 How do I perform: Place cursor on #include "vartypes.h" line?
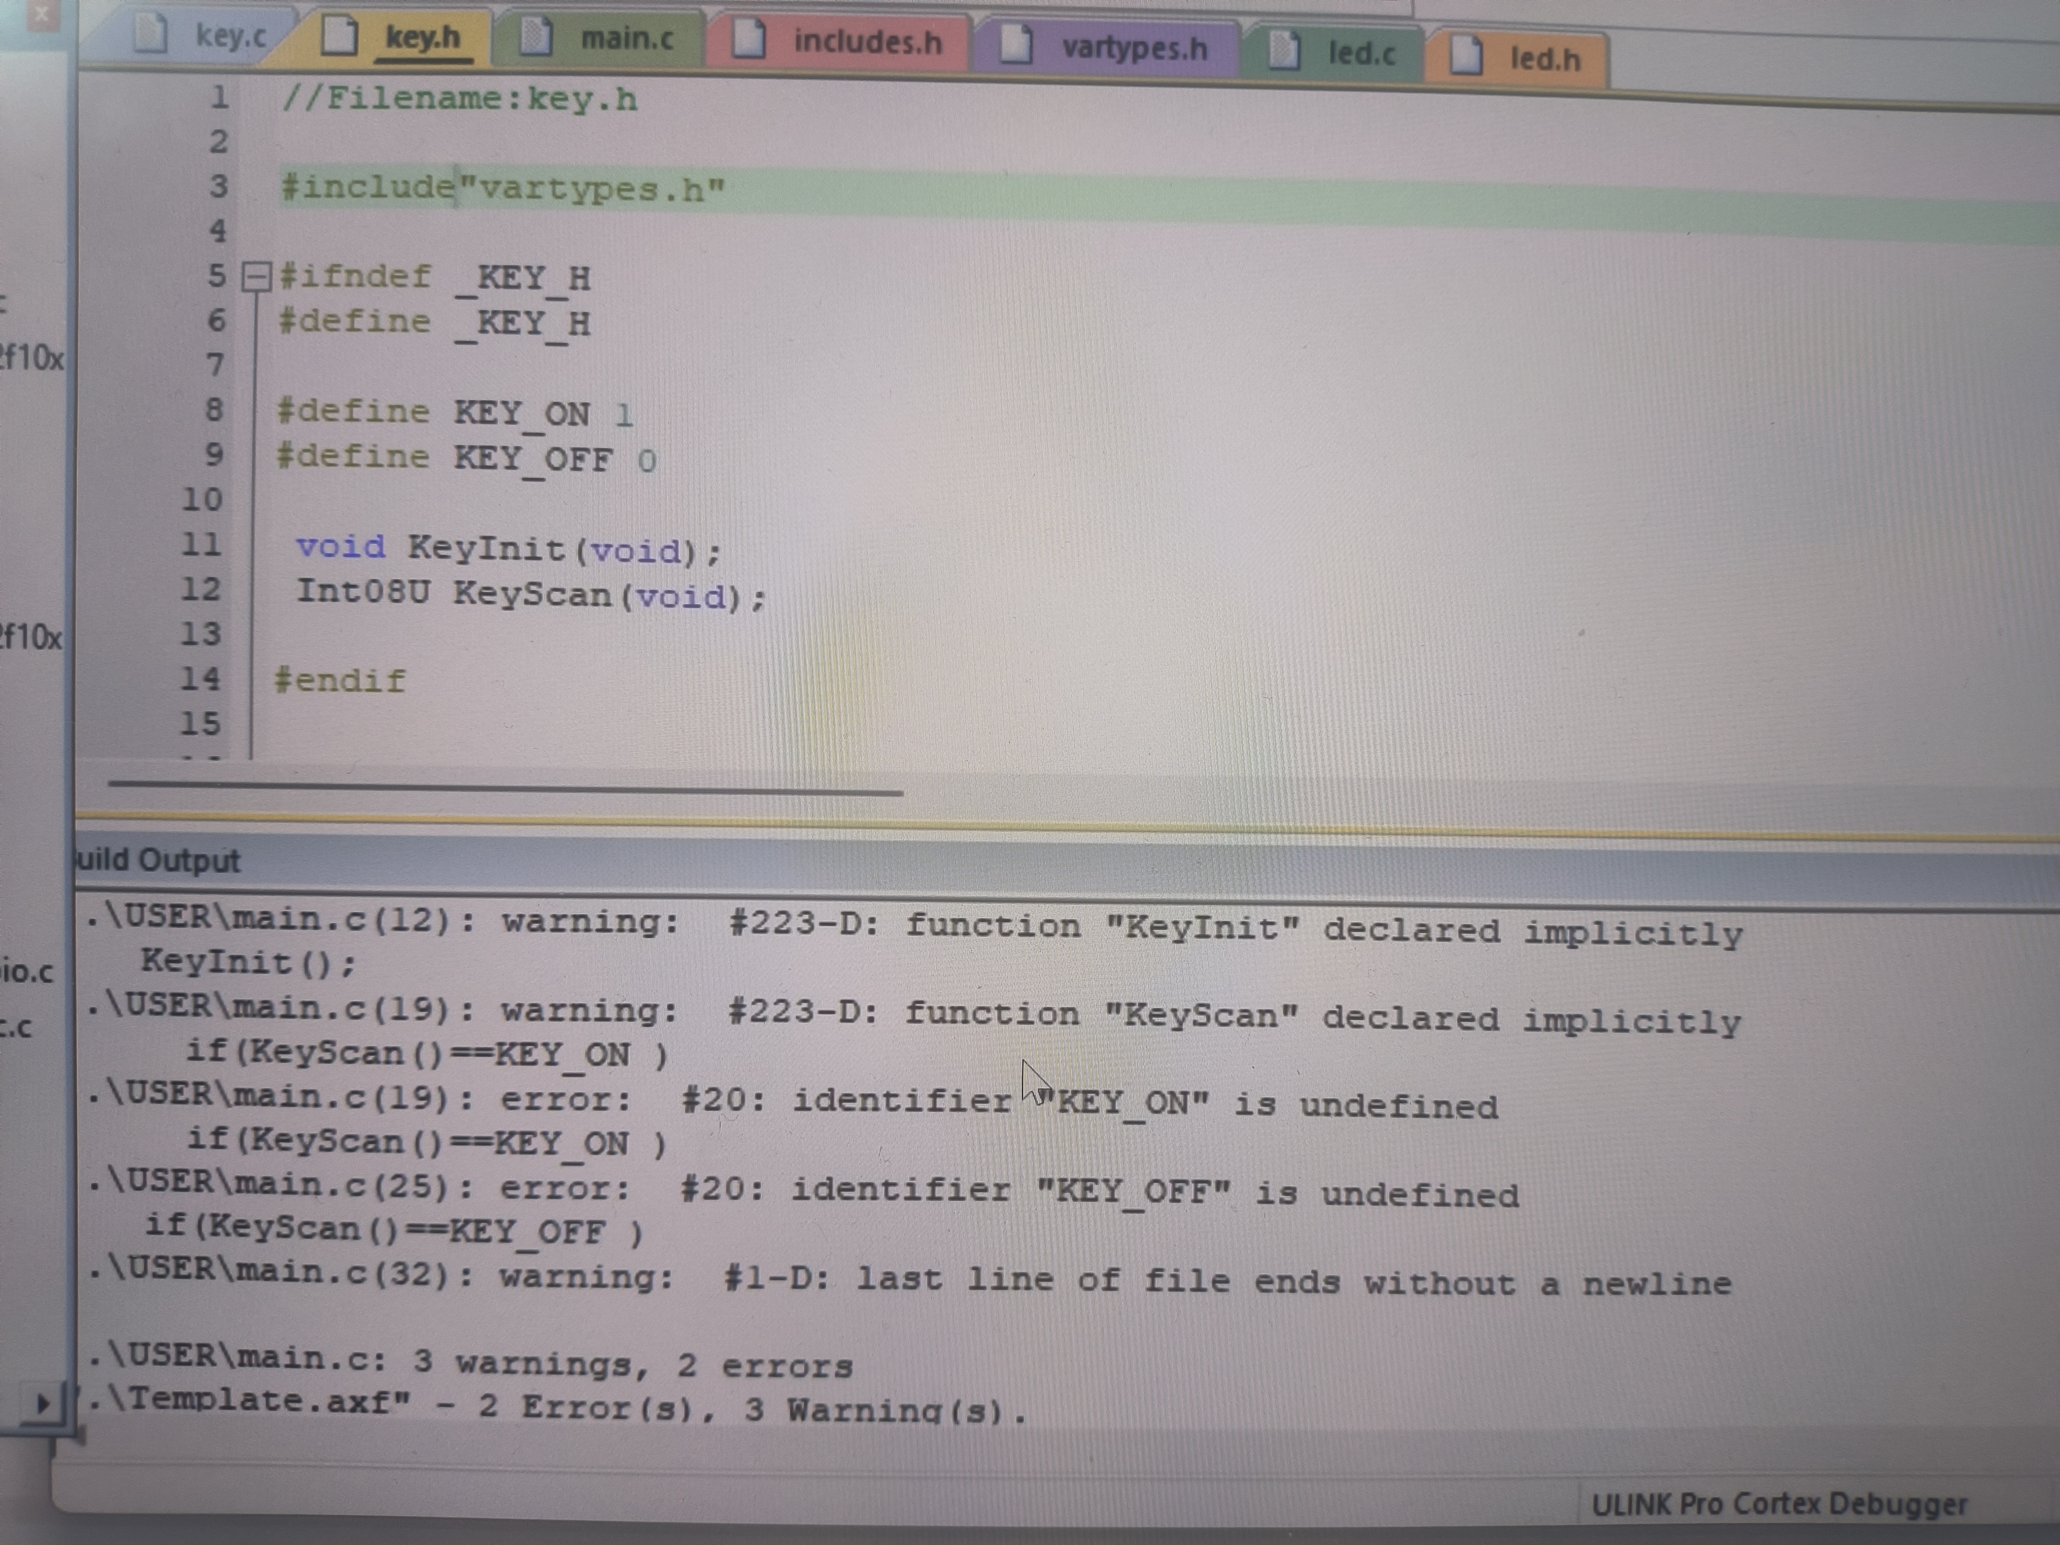(503, 189)
